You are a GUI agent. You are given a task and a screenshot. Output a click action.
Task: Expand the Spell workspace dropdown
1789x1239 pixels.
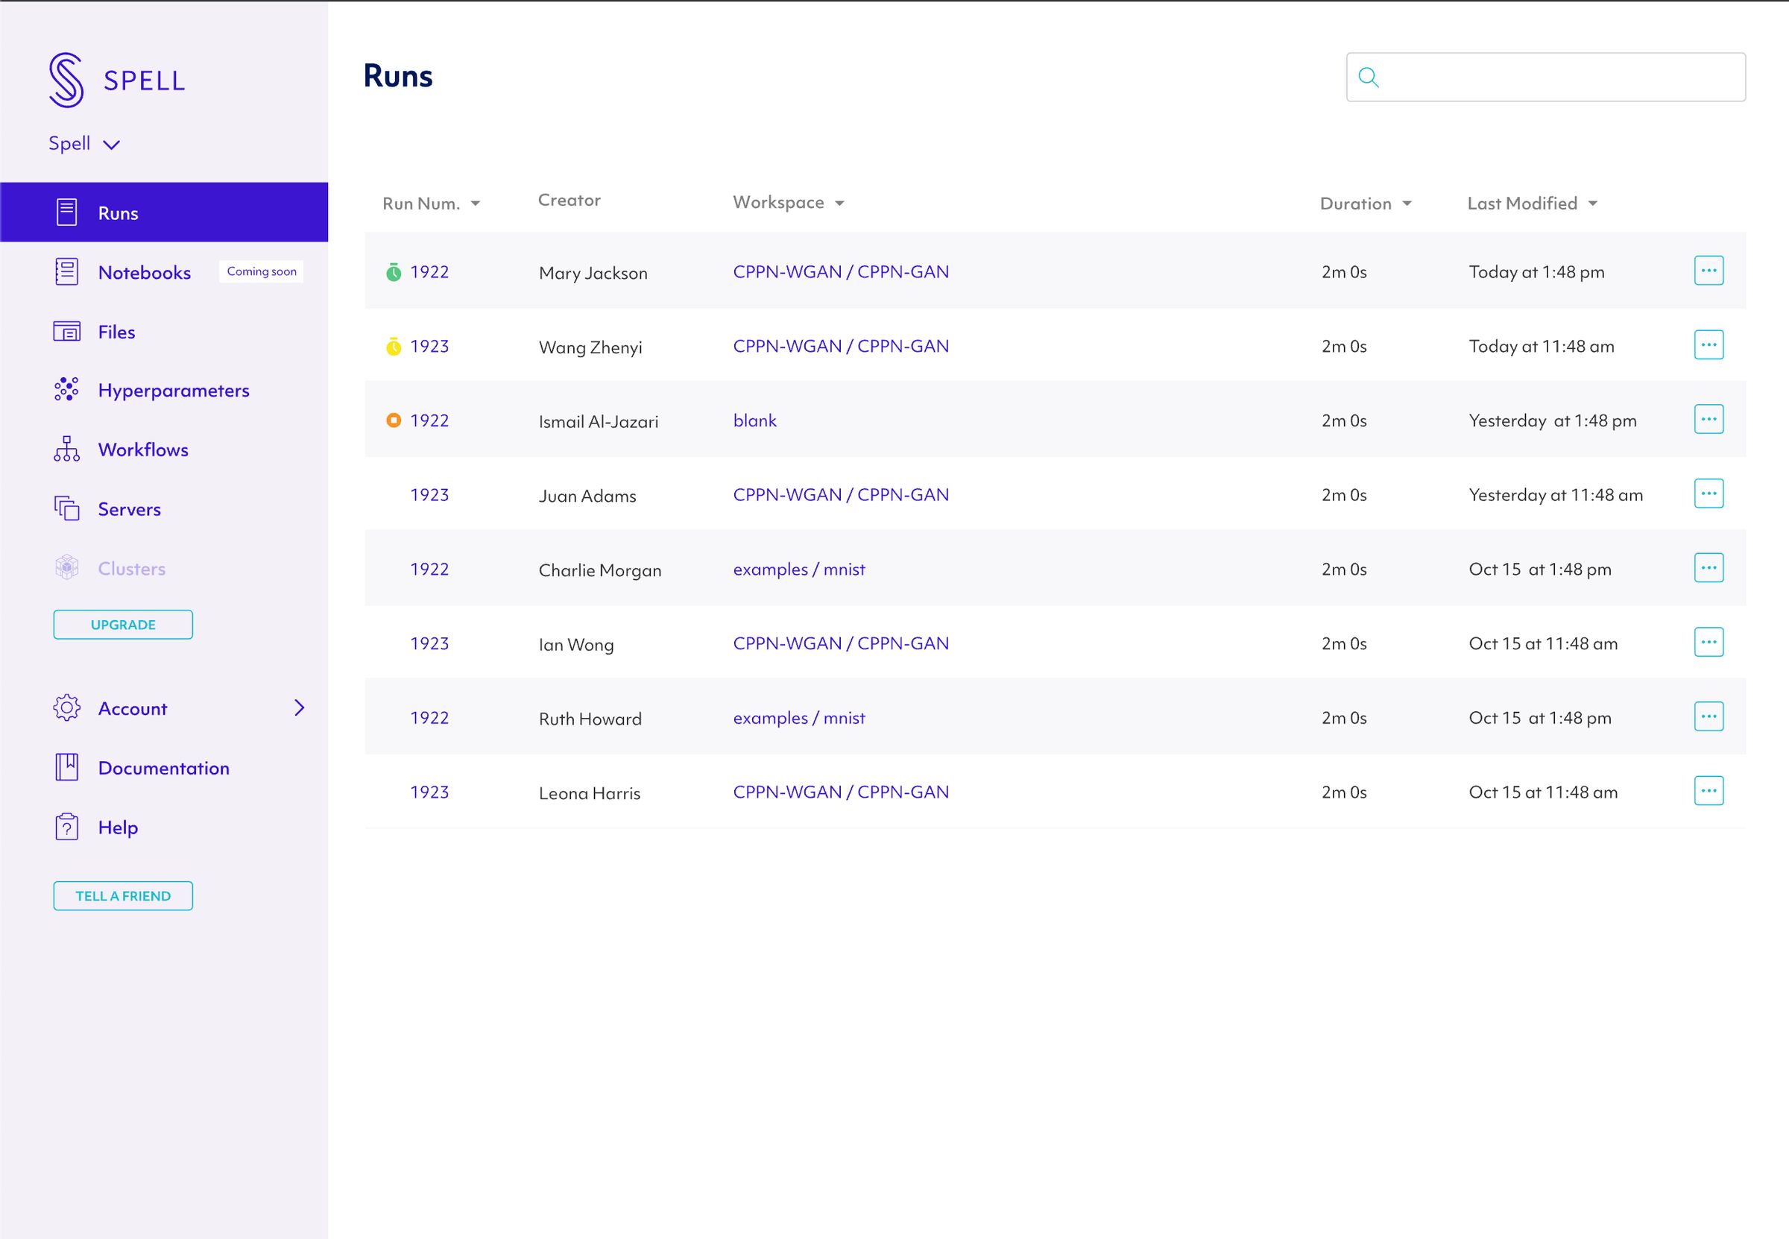[x=111, y=144]
